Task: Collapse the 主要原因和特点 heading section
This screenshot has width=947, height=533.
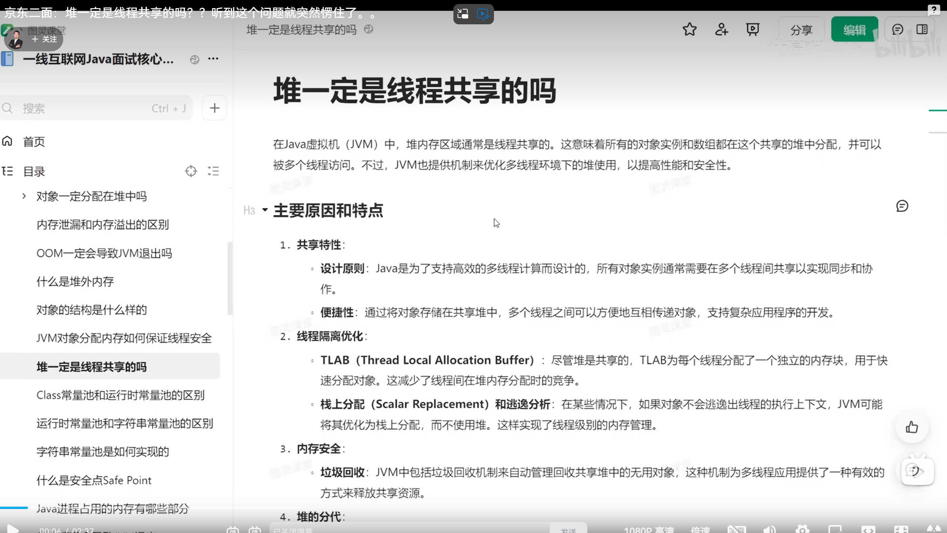Action: pos(265,210)
